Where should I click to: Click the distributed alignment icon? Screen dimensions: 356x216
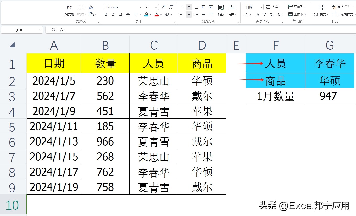(x=211, y=14)
